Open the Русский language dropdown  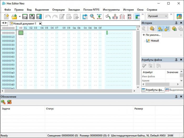point(157,16)
